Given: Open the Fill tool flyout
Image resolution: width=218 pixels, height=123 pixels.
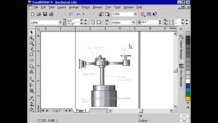Looking at the screenshot, I should 31,109.
